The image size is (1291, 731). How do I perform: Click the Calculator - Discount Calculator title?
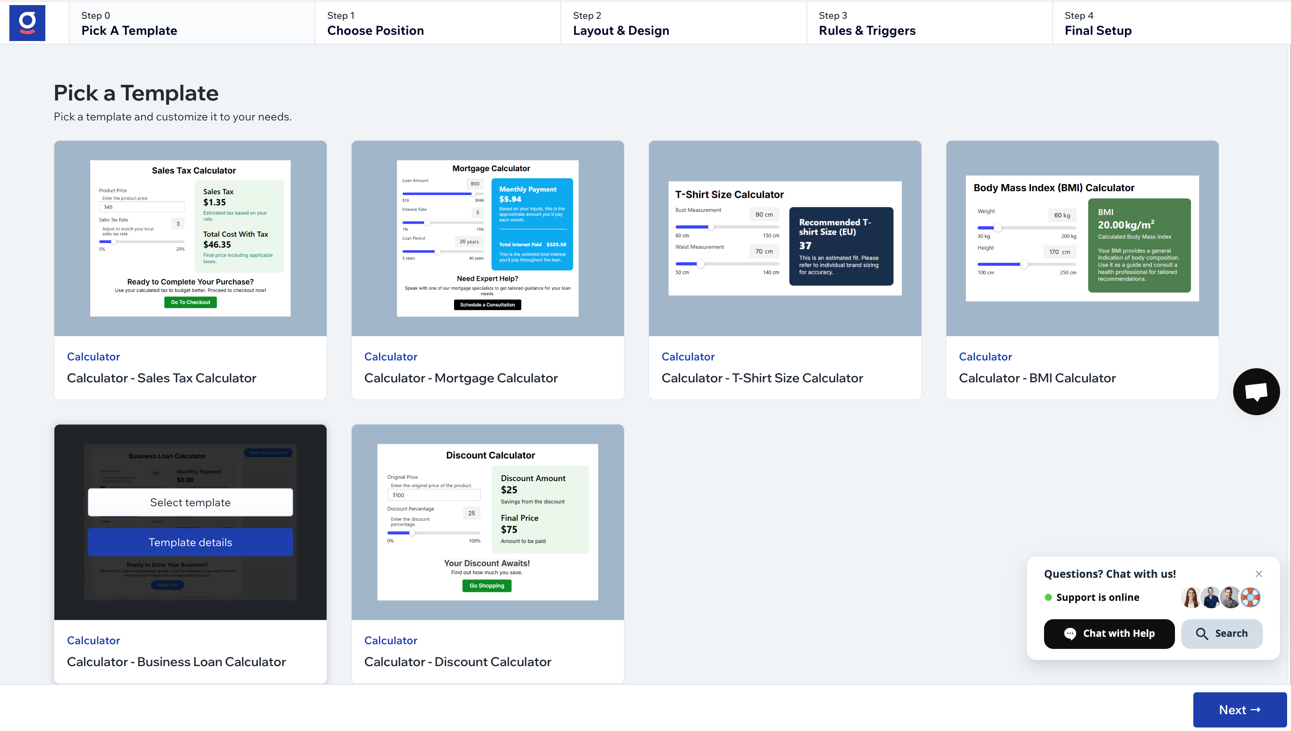pyautogui.click(x=457, y=662)
